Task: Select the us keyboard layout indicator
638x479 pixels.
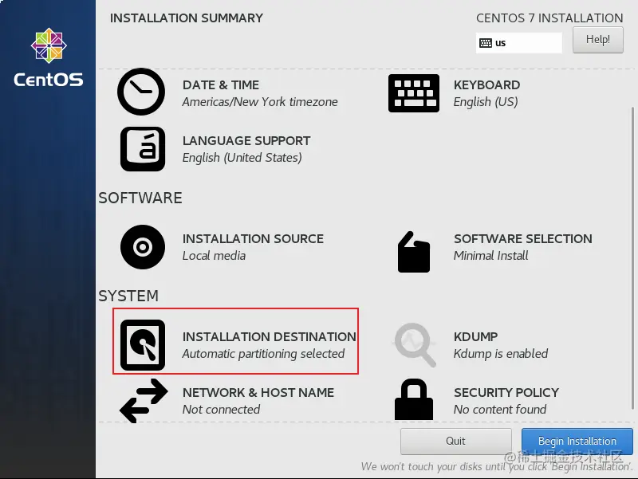Action: pyautogui.click(x=519, y=43)
